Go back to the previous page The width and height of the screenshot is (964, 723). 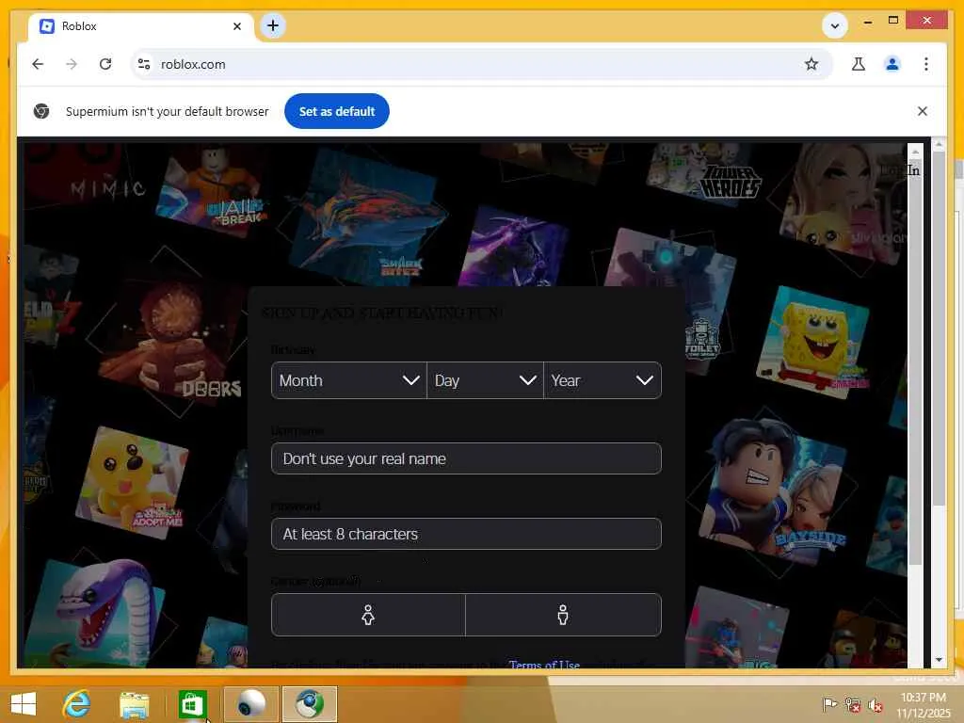[x=38, y=64]
